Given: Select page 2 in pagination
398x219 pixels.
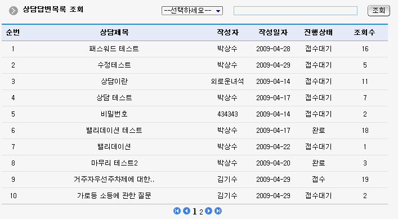Looking at the screenshot, I should coord(201,212).
